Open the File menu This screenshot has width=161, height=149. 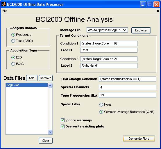[5, 11]
